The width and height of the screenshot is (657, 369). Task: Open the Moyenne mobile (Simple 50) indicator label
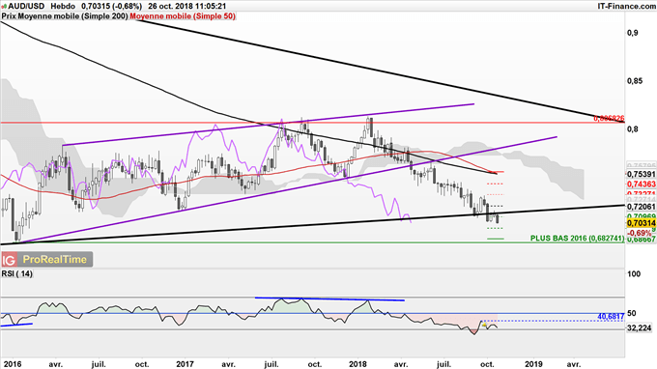[183, 16]
